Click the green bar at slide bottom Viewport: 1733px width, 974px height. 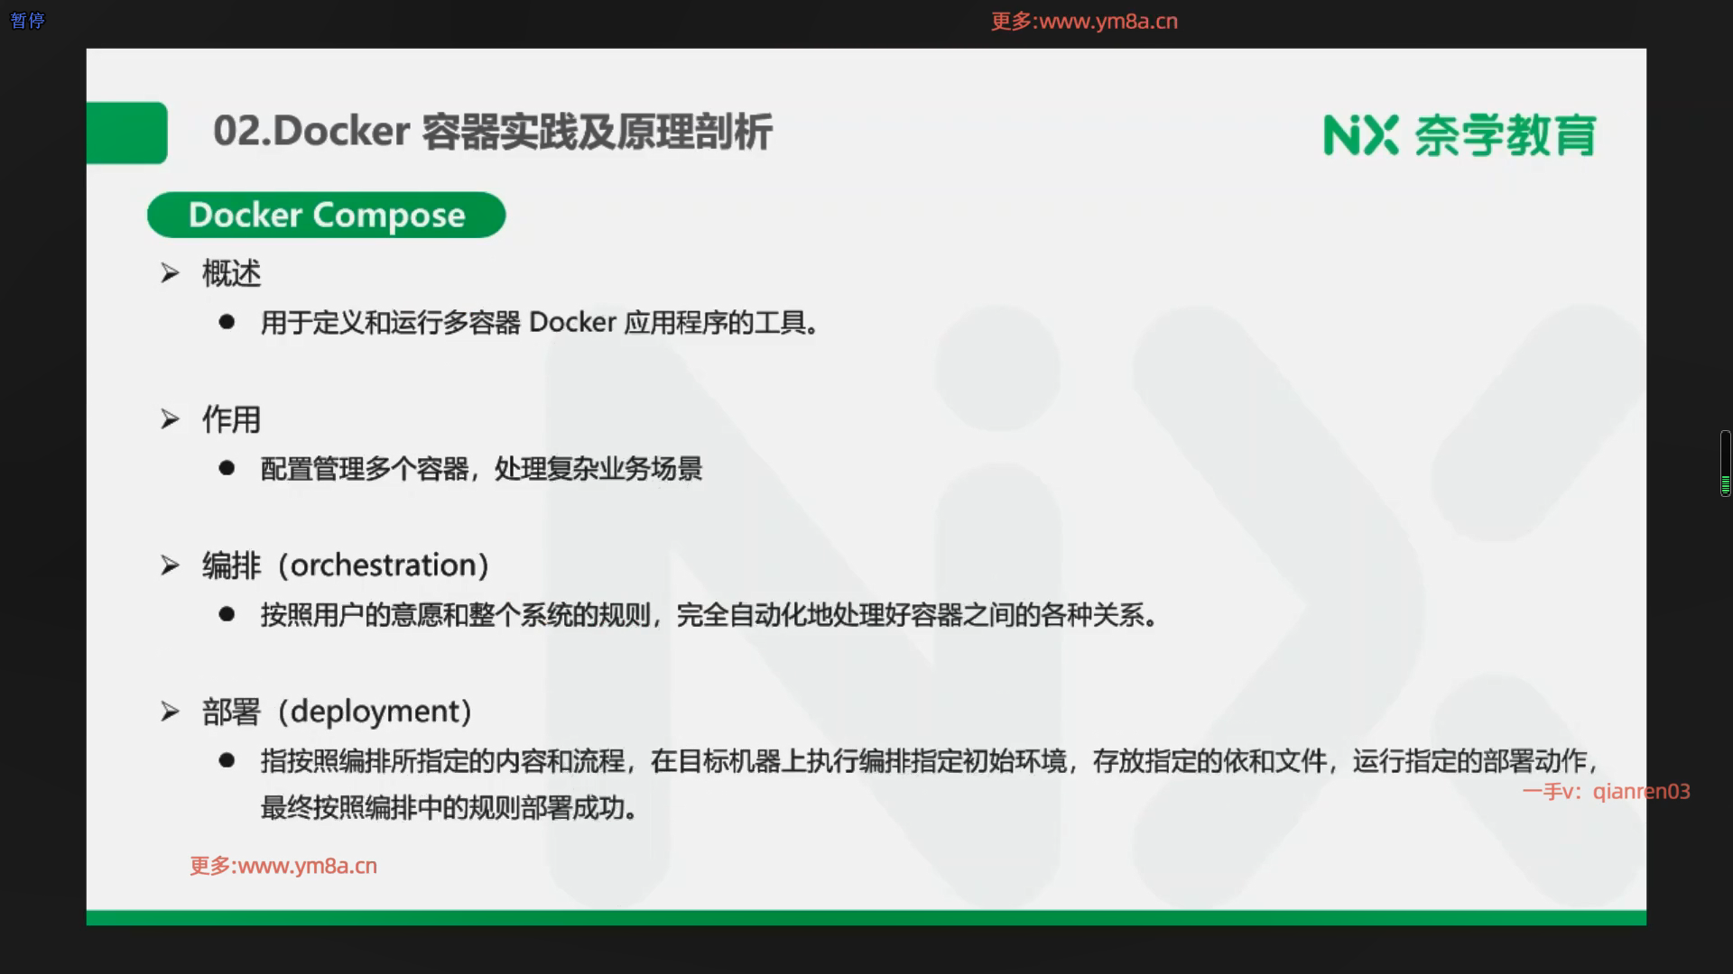(x=866, y=917)
